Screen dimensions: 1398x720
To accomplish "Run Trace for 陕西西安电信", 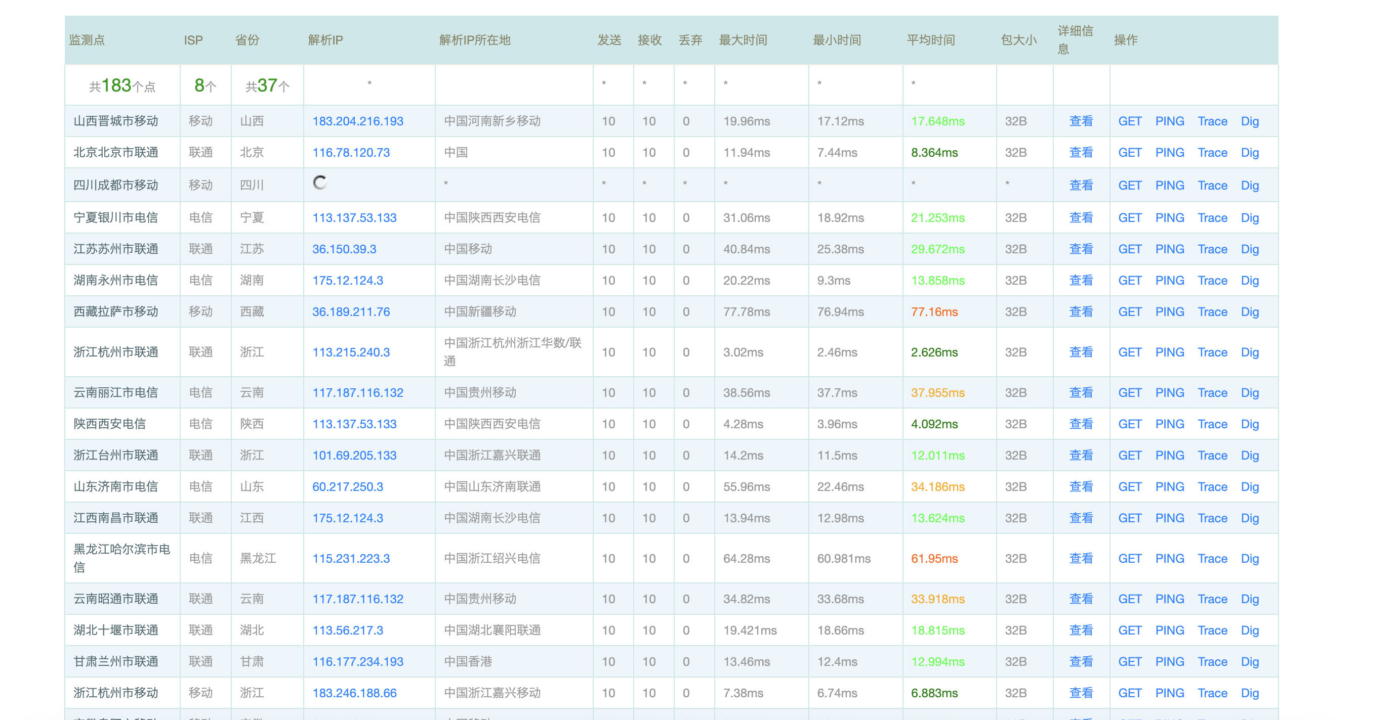I will 1212,423.
